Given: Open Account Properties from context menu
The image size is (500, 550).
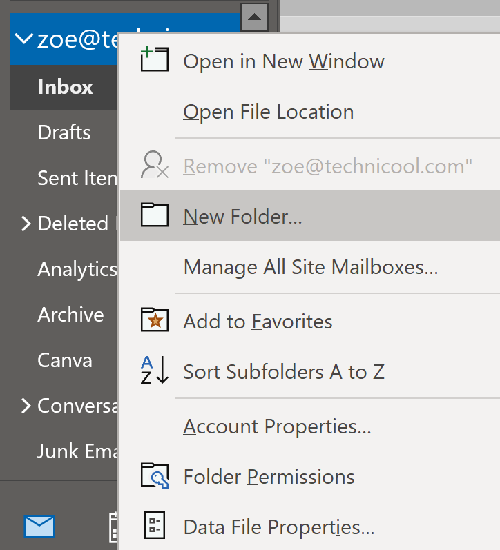Looking at the screenshot, I should point(277,426).
